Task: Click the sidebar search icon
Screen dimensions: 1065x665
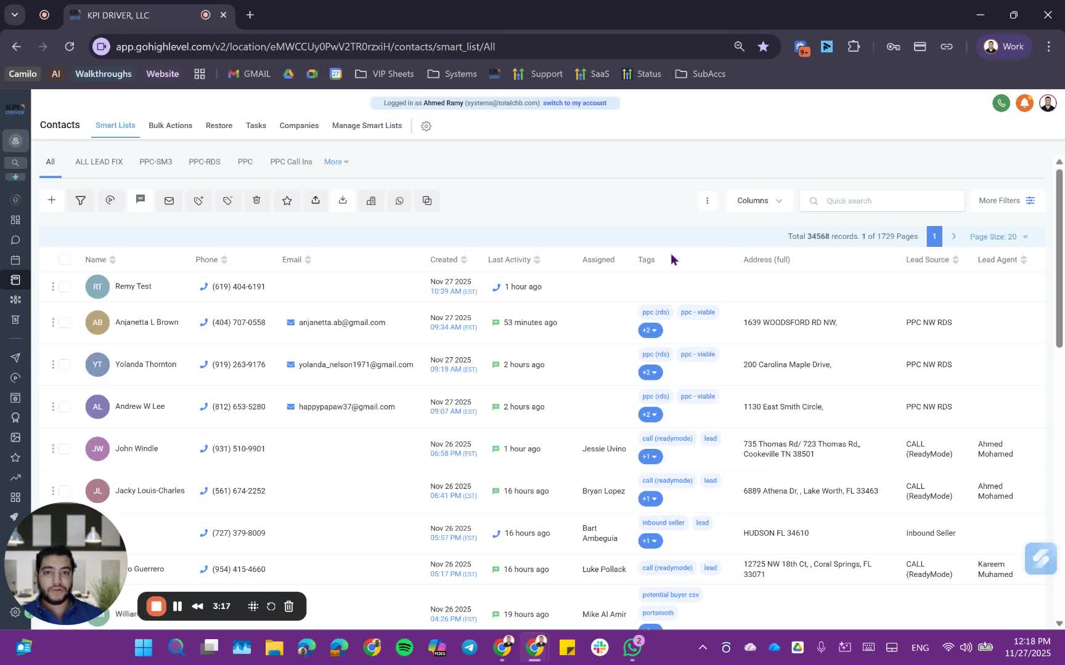Action: click(x=15, y=163)
